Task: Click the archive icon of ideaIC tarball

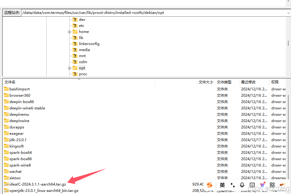Action: click(6, 184)
